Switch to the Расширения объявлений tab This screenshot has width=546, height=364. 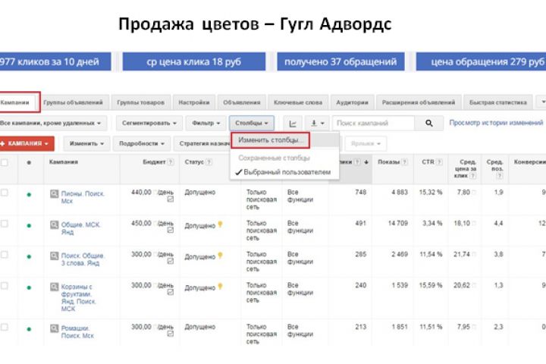click(419, 102)
